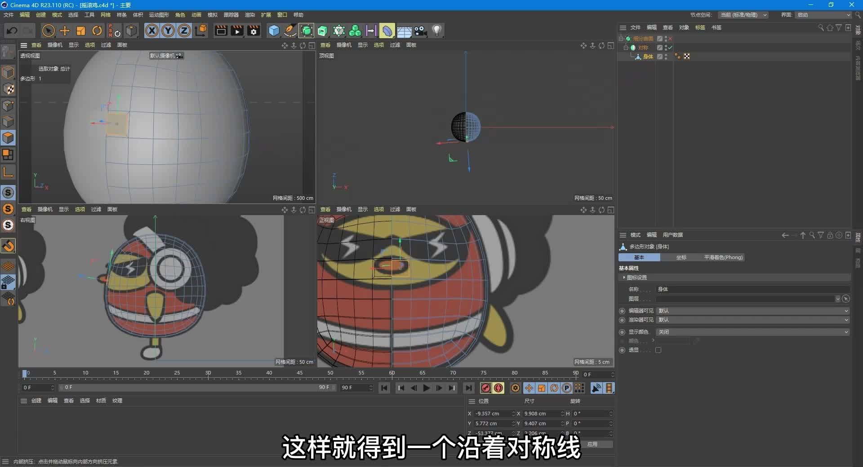This screenshot has height=467, width=863.
Task: Open the 渲染 menu
Action: [x=250, y=15]
